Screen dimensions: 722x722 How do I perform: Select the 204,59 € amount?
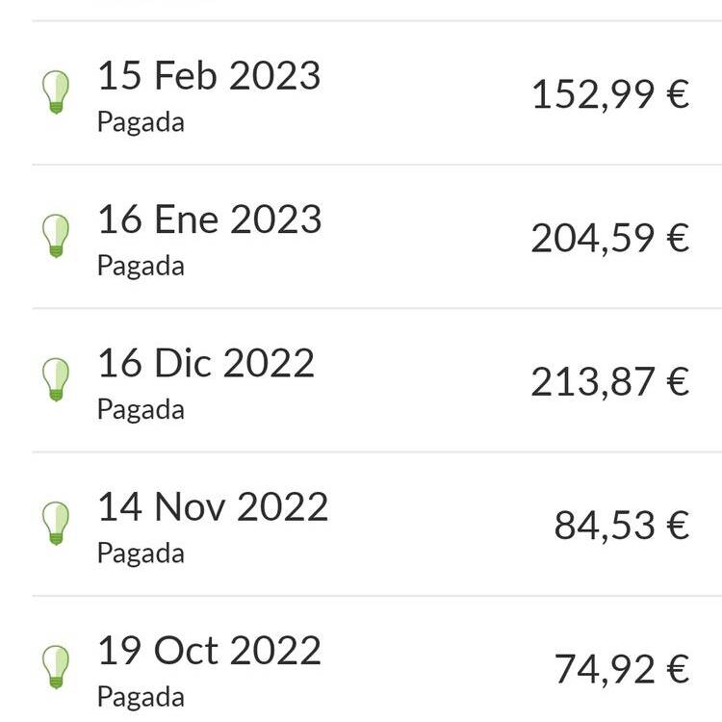click(x=610, y=238)
